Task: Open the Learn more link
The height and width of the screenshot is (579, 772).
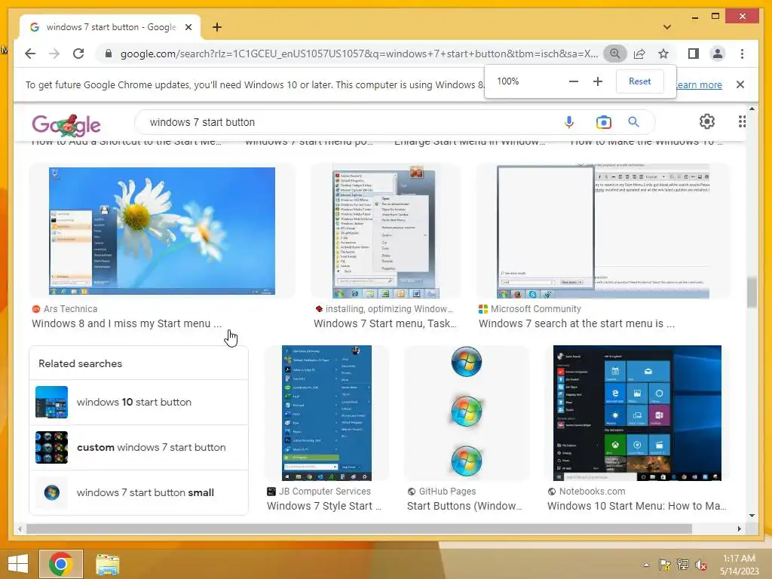Action: pyautogui.click(x=699, y=84)
